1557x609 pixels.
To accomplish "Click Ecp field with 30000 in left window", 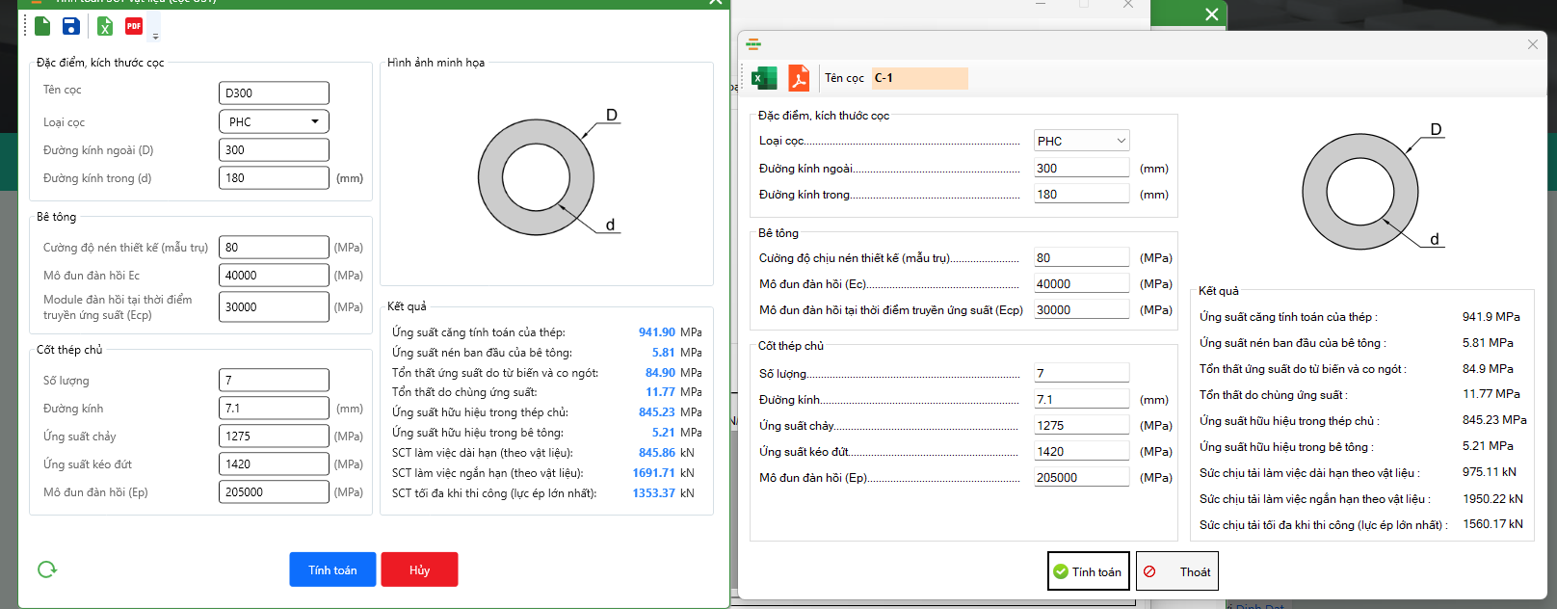I will (274, 306).
